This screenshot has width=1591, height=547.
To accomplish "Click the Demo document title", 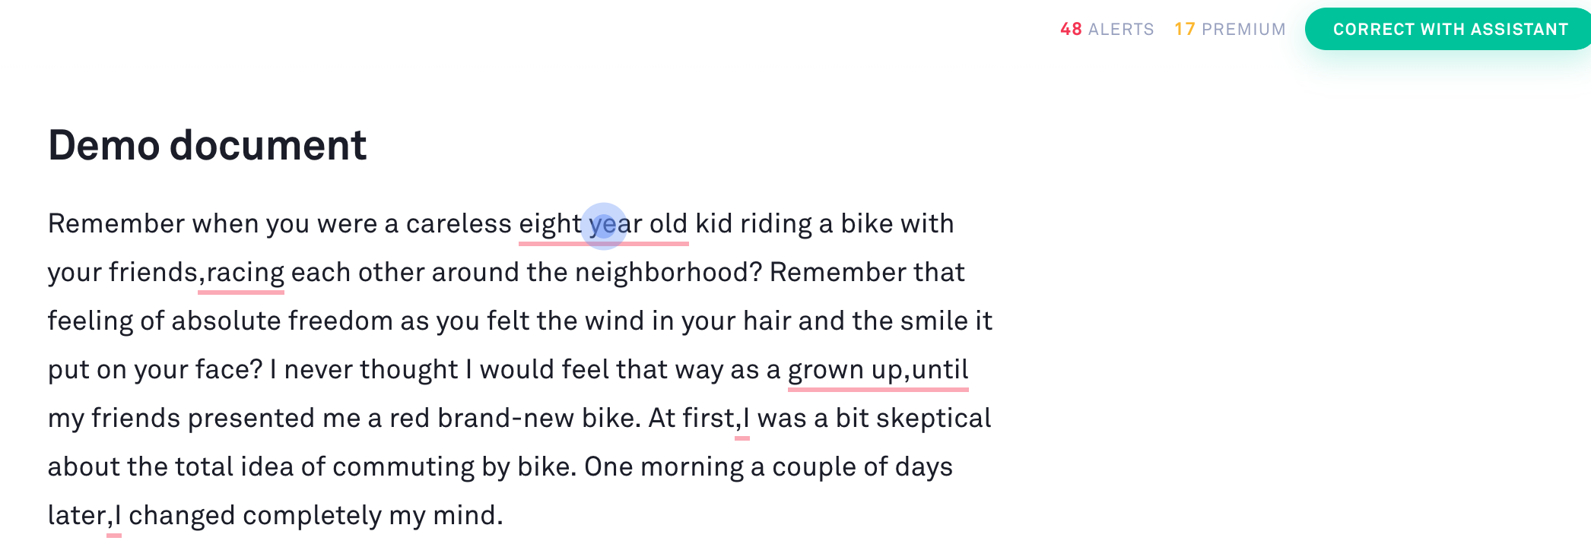I will pos(207,145).
